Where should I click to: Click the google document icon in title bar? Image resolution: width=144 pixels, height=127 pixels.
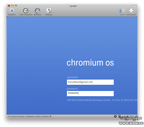coord(68,6)
